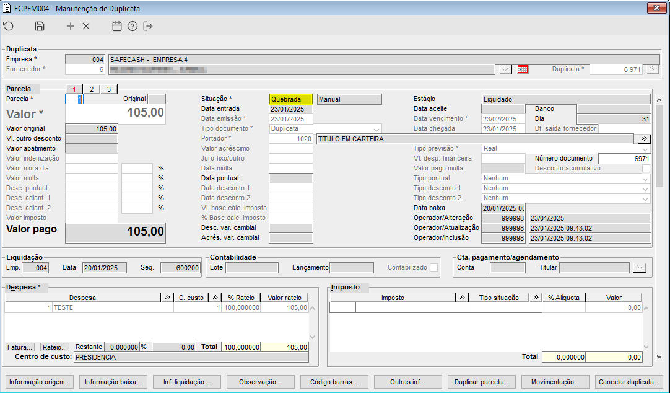Select Parcela tab 1
This screenshot has height=393, width=670.
74,89
